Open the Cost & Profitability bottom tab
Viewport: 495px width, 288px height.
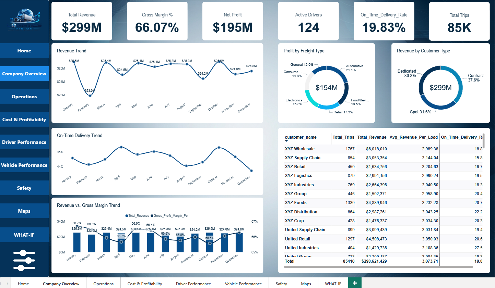coord(144,284)
